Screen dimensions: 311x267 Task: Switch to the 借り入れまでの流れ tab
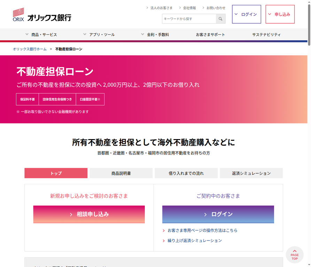coord(186,173)
